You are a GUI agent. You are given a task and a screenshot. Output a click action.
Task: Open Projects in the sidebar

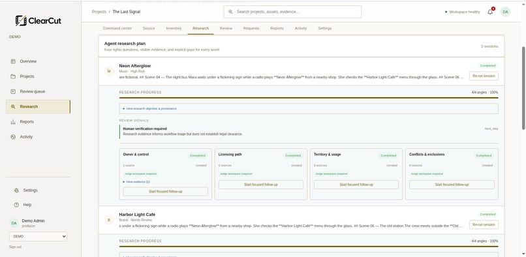[38, 76]
